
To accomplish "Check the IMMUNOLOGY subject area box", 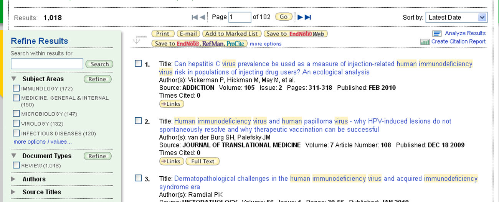I will coord(16,89).
